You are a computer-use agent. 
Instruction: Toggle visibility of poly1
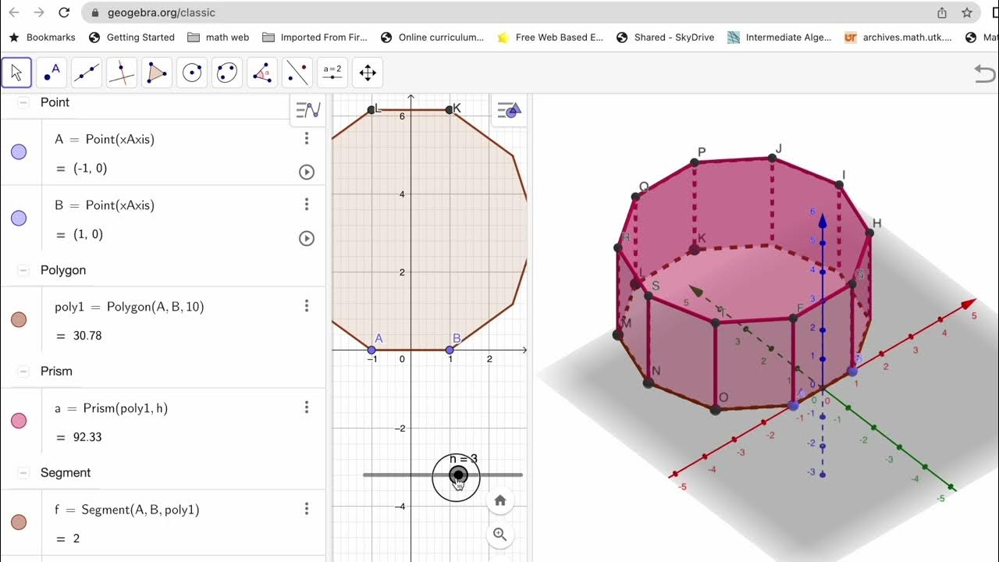tap(19, 319)
